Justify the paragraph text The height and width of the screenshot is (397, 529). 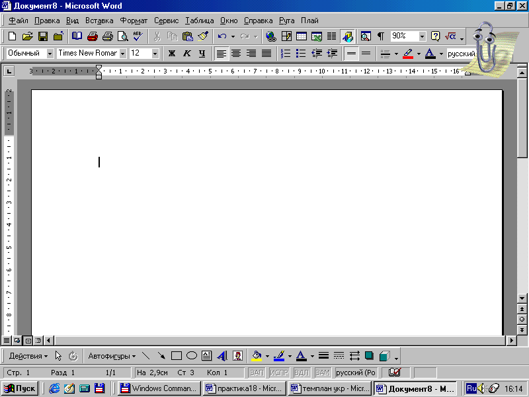coord(266,54)
